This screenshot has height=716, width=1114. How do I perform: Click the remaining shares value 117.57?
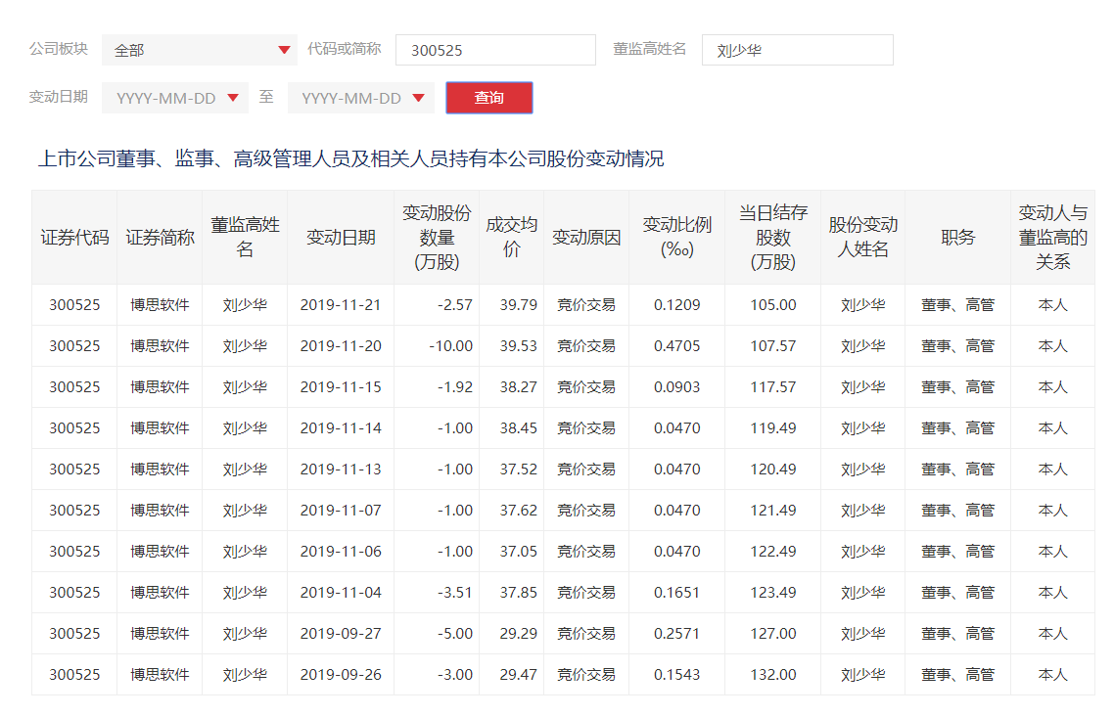pos(773,387)
